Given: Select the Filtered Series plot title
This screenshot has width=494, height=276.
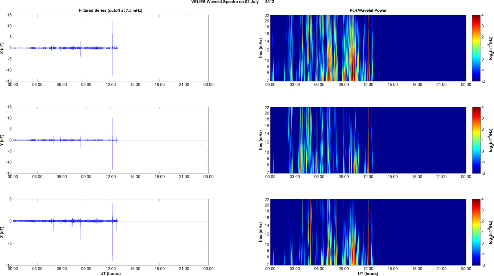Looking at the screenshot, I should [x=110, y=10].
